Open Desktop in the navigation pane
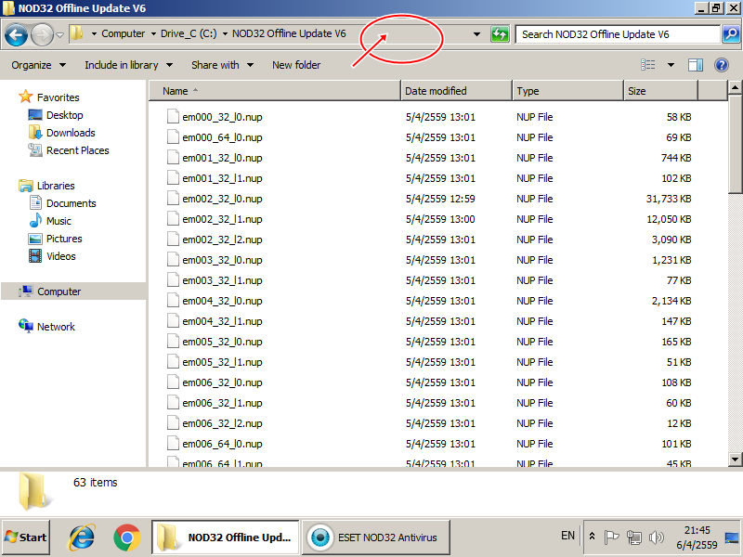Image resolution: width=743 pixels, height=557 pixels. tap(64, 115)
